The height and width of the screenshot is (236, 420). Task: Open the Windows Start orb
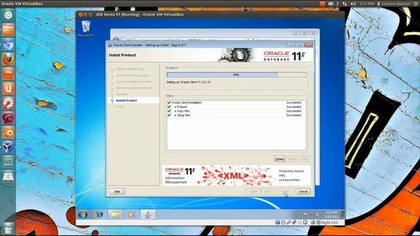tap(83, 214)
